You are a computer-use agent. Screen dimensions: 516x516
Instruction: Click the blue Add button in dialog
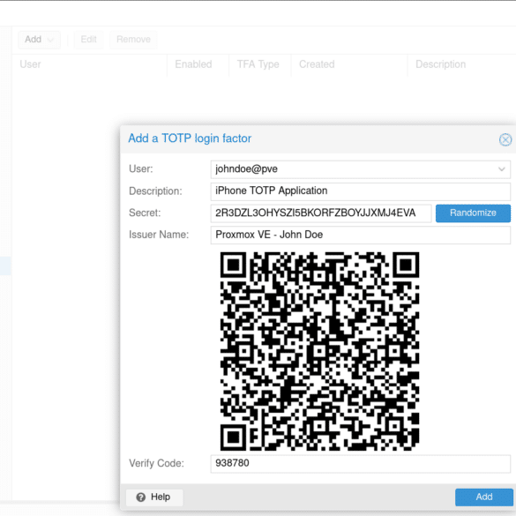pos(484,497)
